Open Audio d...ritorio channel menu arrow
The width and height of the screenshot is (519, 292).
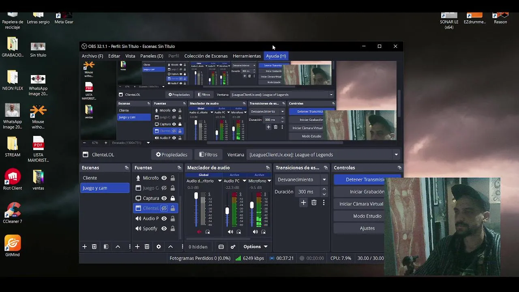point(220,181)
